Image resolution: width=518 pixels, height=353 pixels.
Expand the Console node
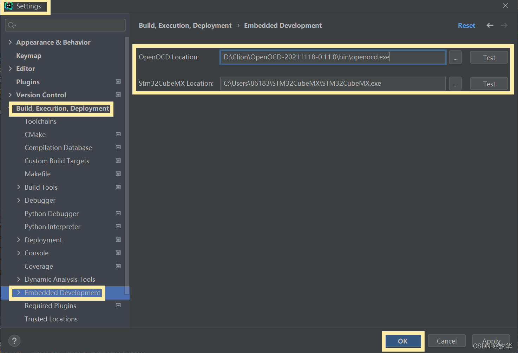(x=19, y=253)
